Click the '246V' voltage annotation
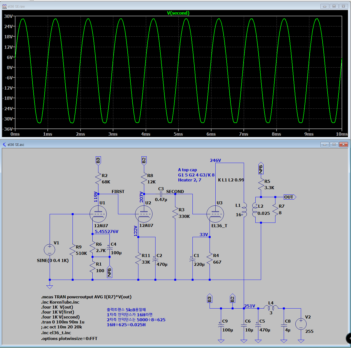Screen dimensions: 351x348 [x=215, y=160]
